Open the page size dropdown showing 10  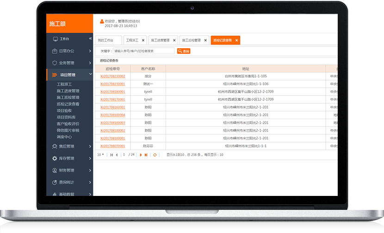tap(100, 155)
